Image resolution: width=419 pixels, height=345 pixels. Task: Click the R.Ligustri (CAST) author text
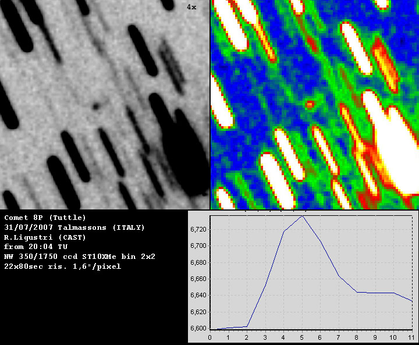[x=45, y=237]
